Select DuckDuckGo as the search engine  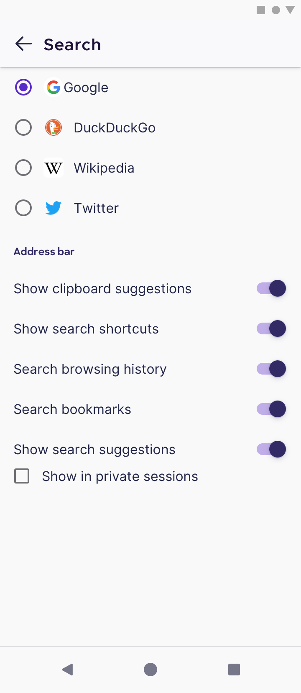click(23, 127)
